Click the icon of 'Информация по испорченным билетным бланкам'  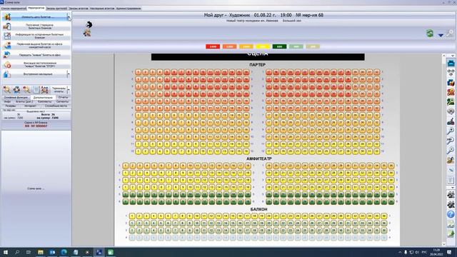coord(7,36)
